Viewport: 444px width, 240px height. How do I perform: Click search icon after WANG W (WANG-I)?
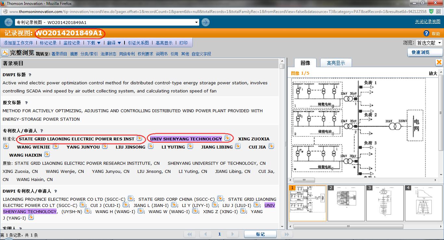[195, 211]
